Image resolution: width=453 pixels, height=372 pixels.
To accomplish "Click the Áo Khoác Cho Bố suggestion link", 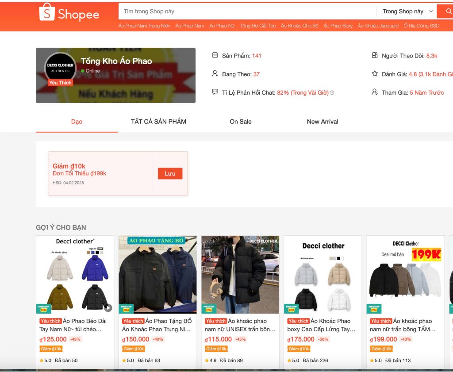I will [x=299, y=26].
